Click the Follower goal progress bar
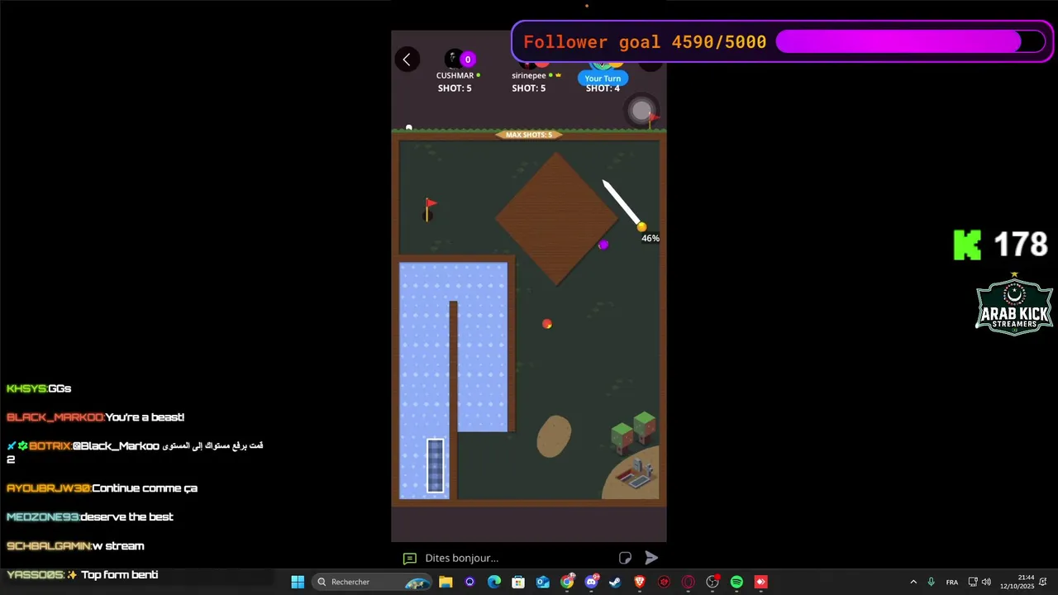1058x595 pixels. (x=911, y=42)
